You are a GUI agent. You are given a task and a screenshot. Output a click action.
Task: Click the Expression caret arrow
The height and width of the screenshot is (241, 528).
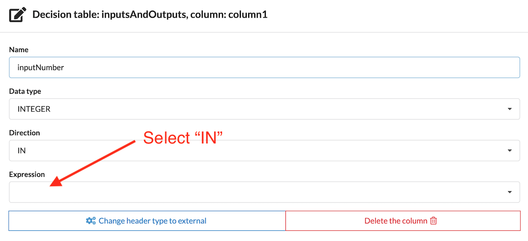[x=510, y=192]
